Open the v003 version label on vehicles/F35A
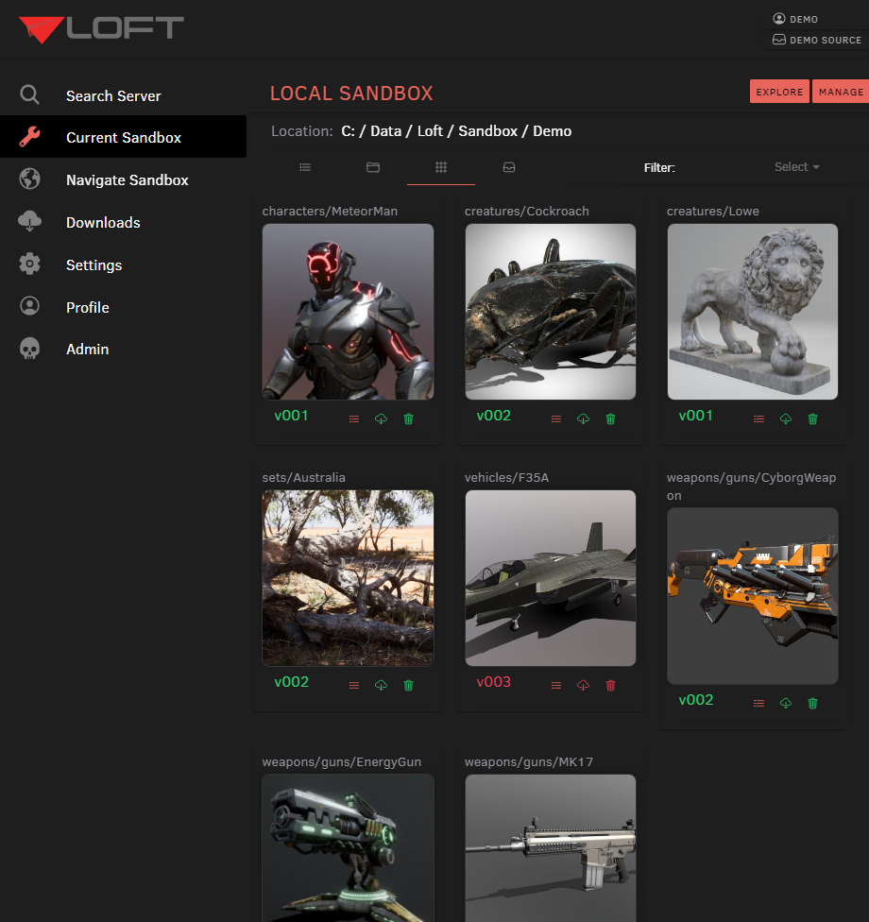Image resolution: width=869 pixels, height=922 pixels. click(x=494, y=681)
